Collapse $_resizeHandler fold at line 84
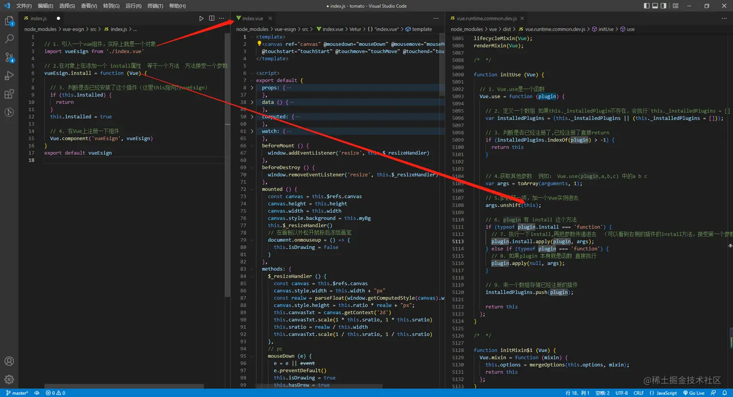Image resolution: width=733 pixels, height=397 pixels. 252,276
